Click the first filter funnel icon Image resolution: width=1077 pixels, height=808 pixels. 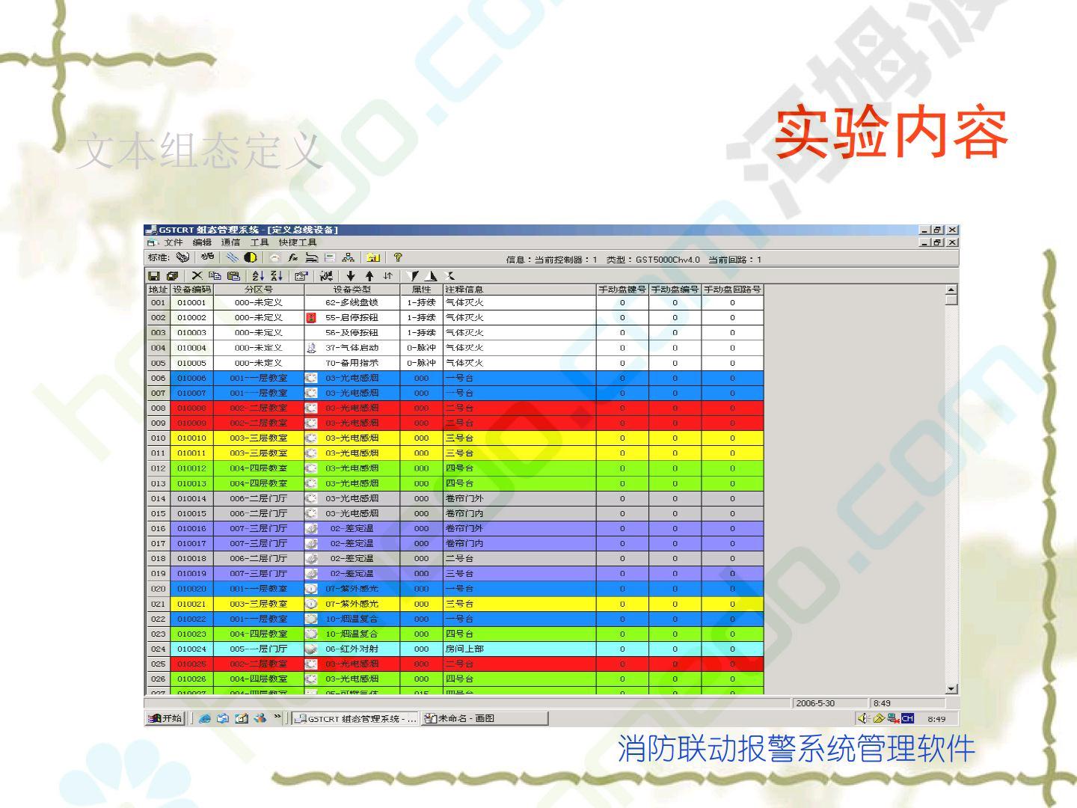click(x=412, y=276)
